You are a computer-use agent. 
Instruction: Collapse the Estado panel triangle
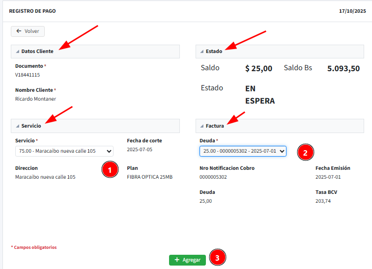pos(202,52)
